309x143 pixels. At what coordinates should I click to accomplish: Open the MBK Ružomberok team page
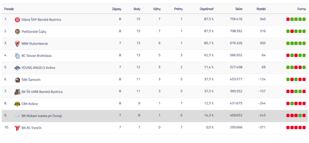[34, 44]
